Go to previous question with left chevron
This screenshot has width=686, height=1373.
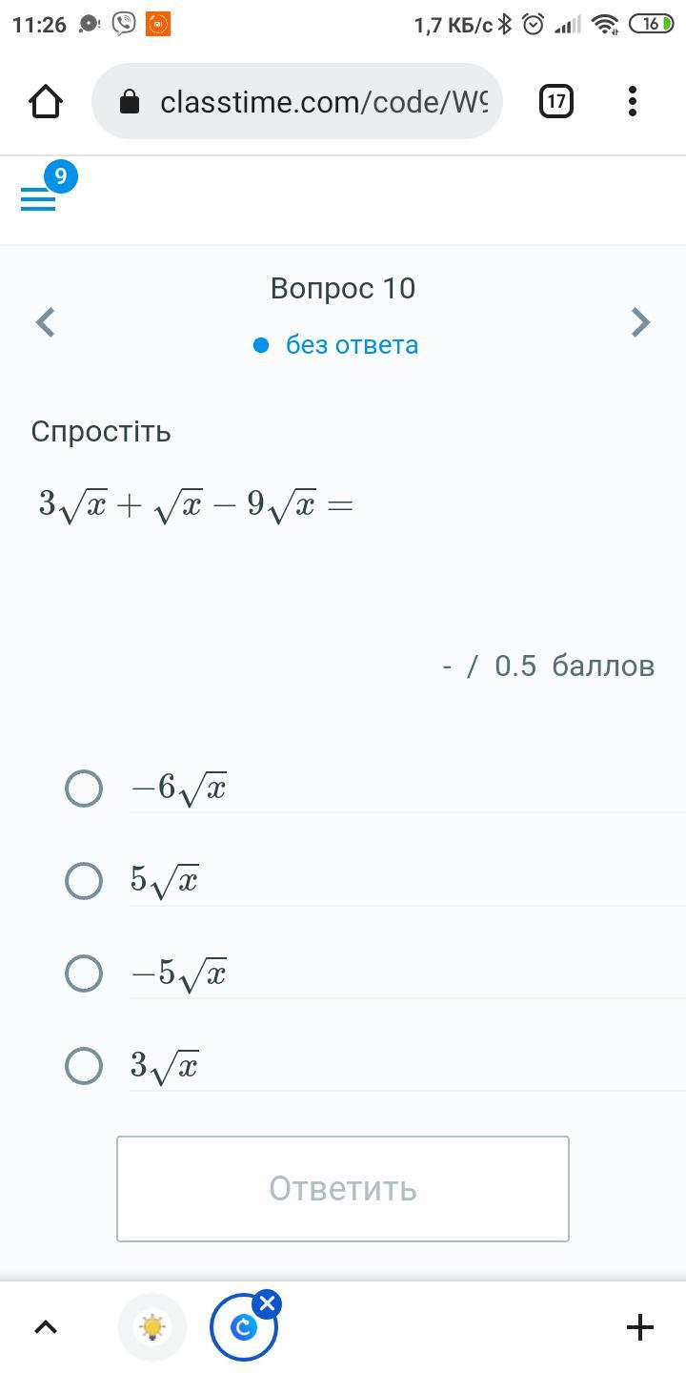point(45,322)
